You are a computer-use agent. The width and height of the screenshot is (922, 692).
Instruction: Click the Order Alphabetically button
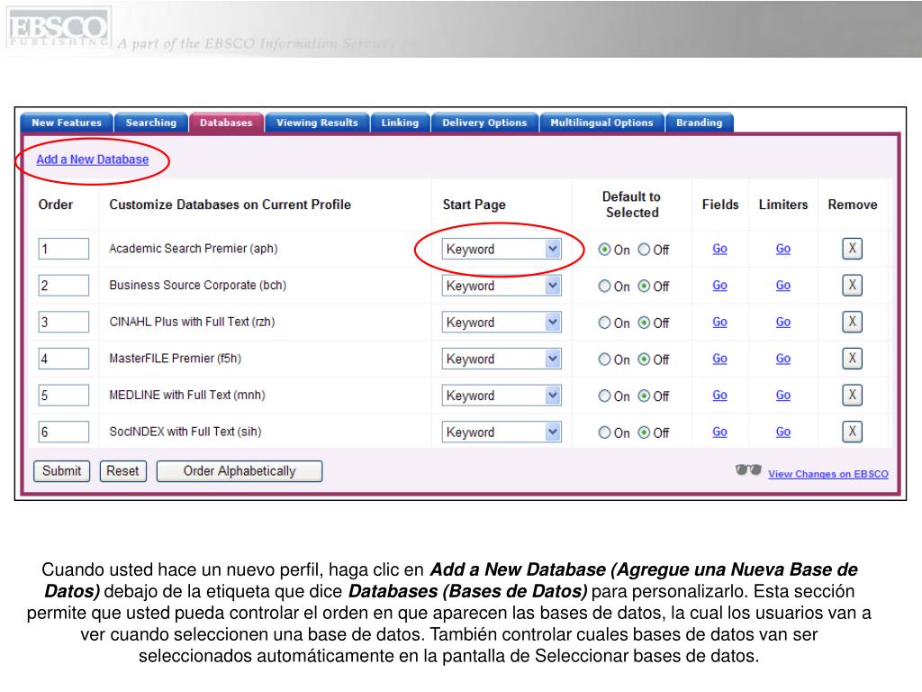[x=240, y=471]
